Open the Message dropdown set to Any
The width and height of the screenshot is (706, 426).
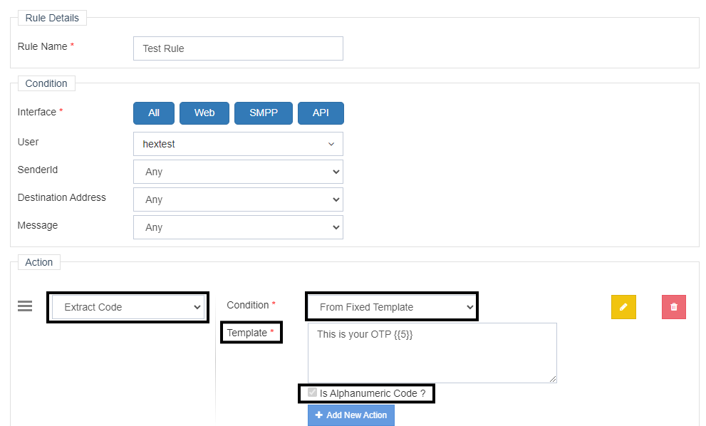[238, 227]
